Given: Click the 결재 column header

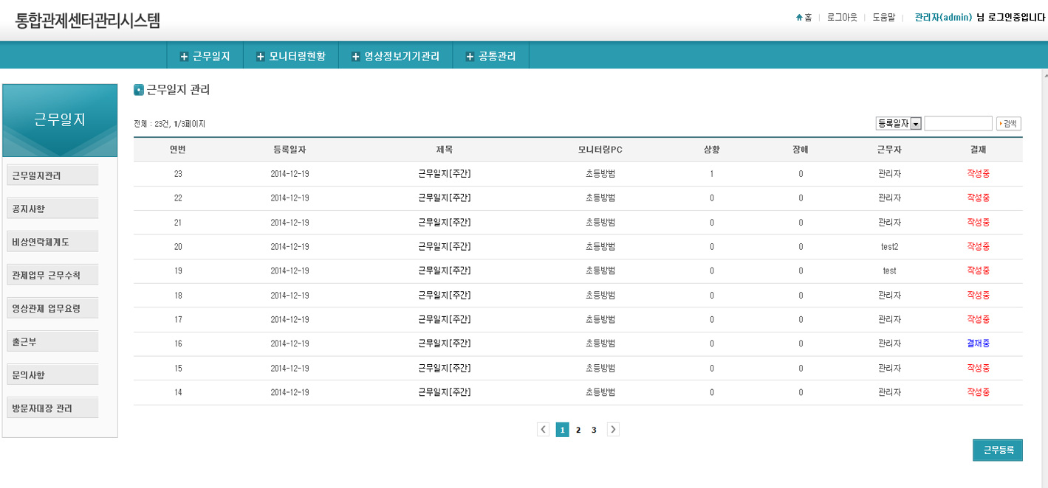Looking at the screenshot, I should coord(979,150).
